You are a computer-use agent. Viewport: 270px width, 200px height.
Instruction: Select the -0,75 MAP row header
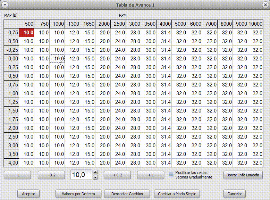[11, 33]
